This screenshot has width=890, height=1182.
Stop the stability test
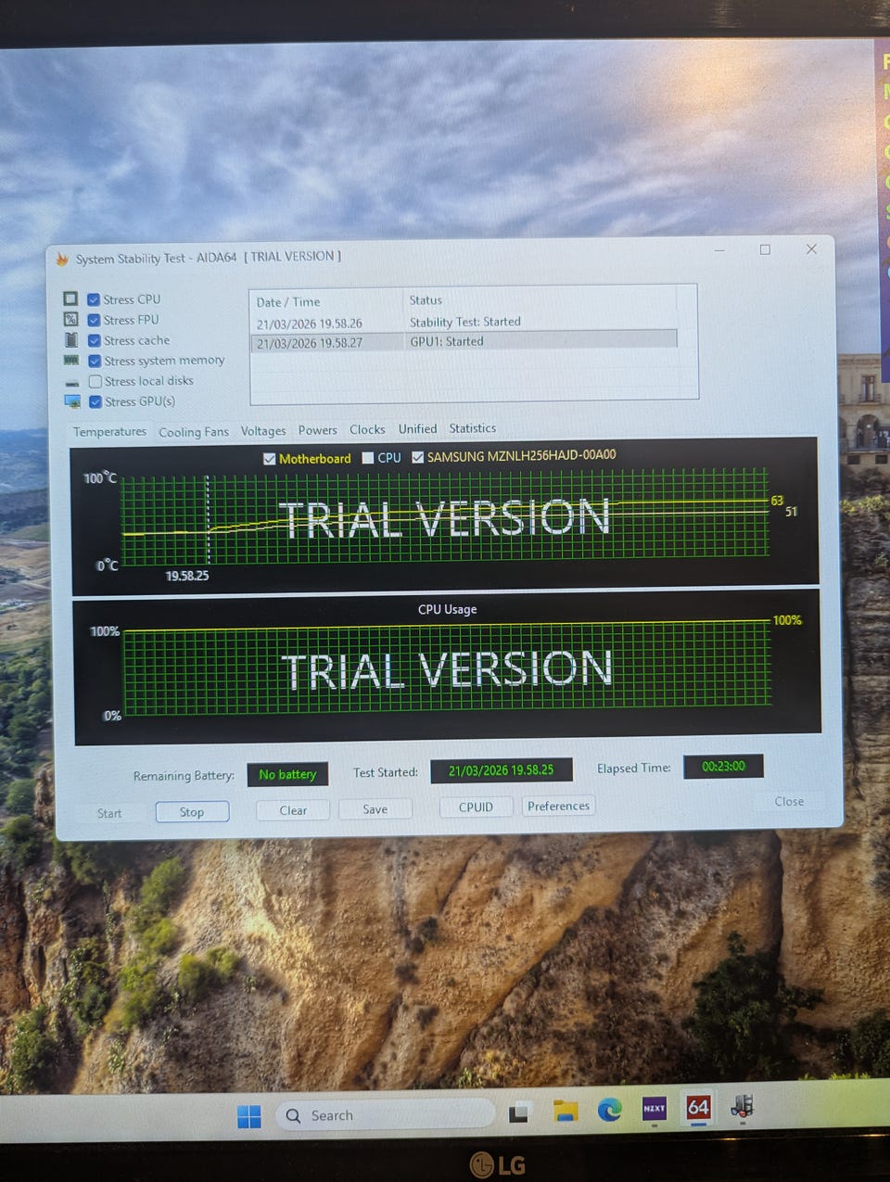tap(192, 812)
